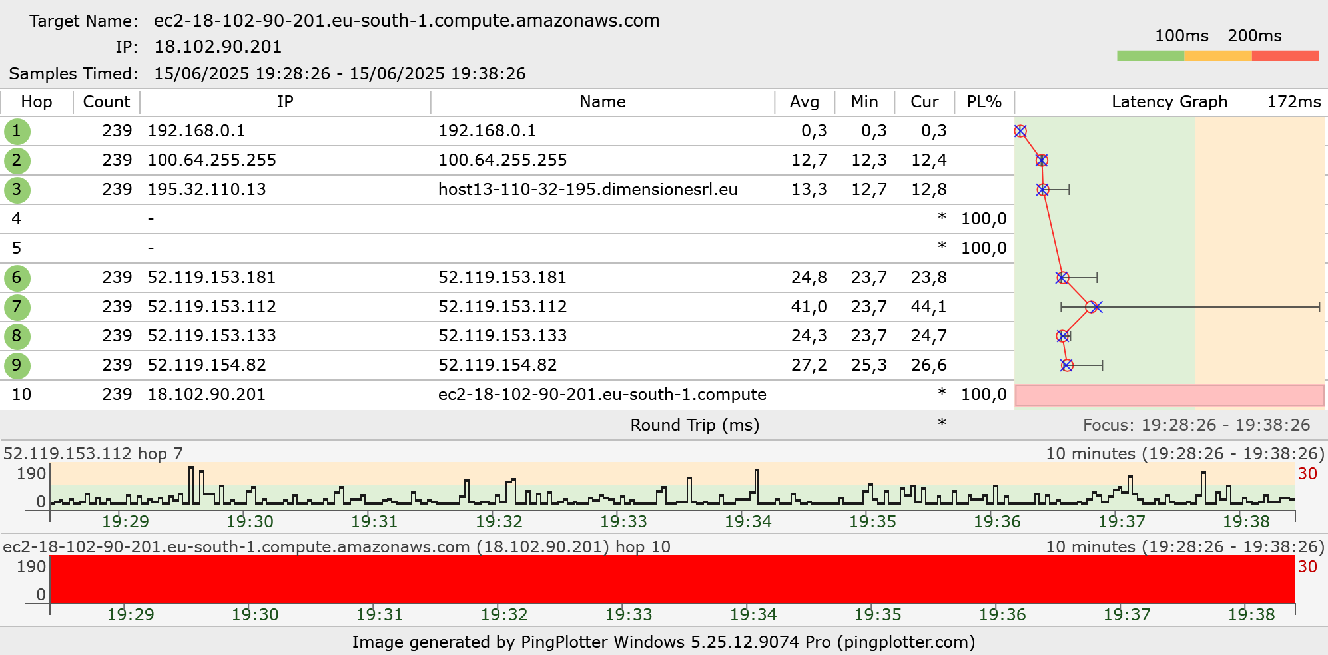
Task: Click the red 200ms legend color bar
Action: point(1285,56)
